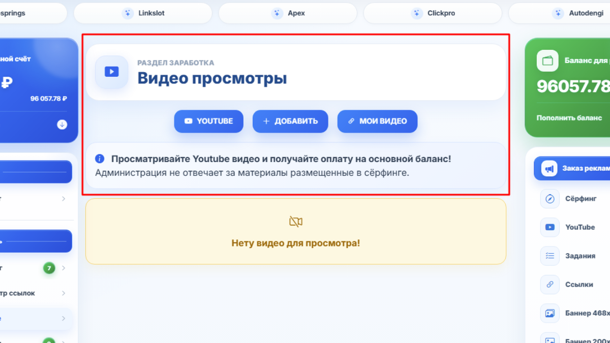Open the Ссылки menu item

[575, 285]
